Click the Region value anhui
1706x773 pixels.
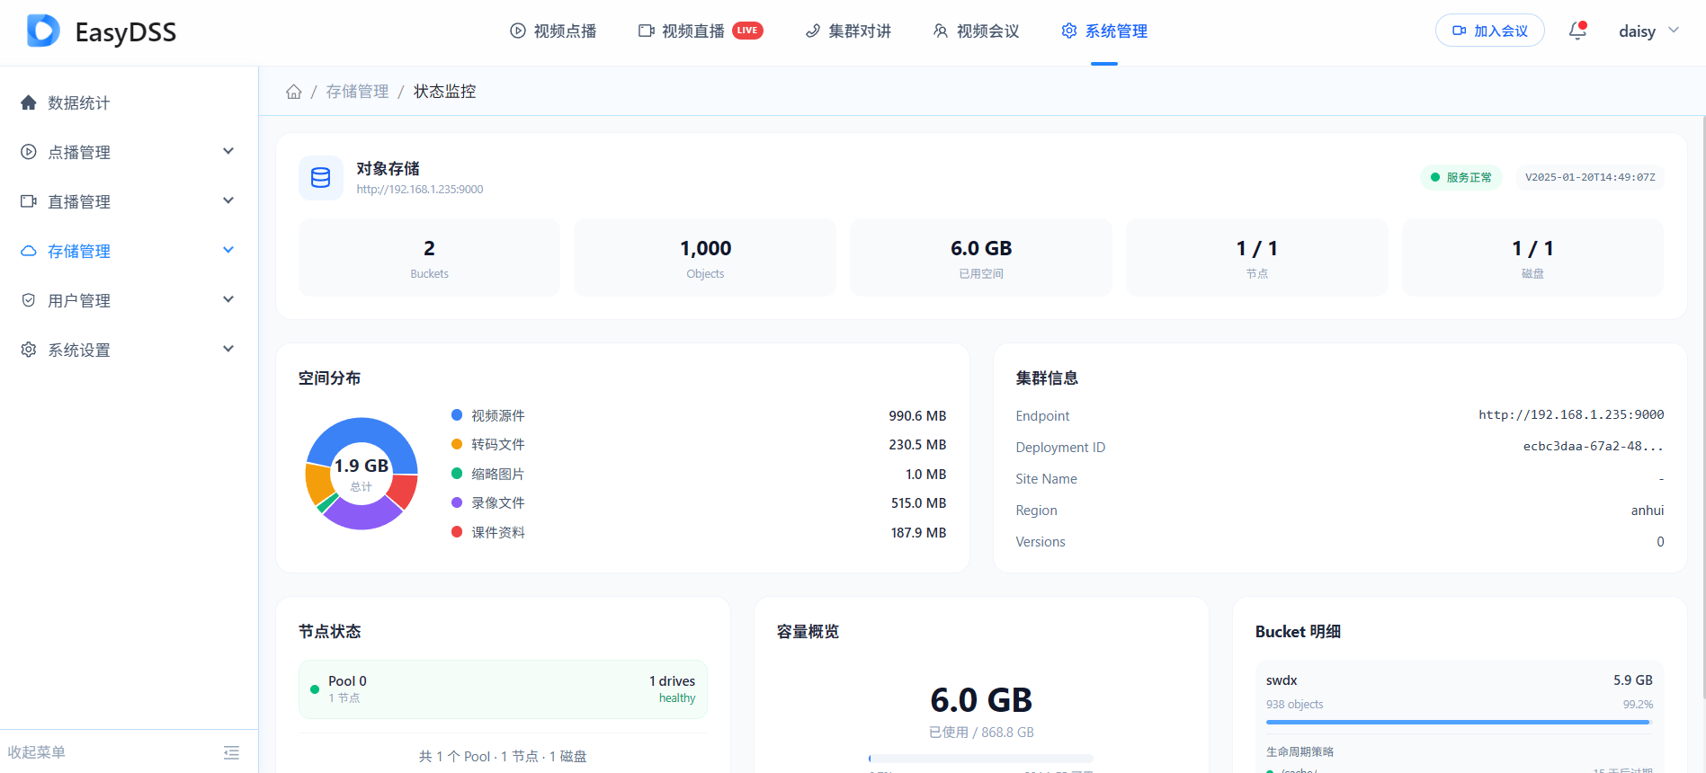pyautogui.click(x=1648, y=511)
